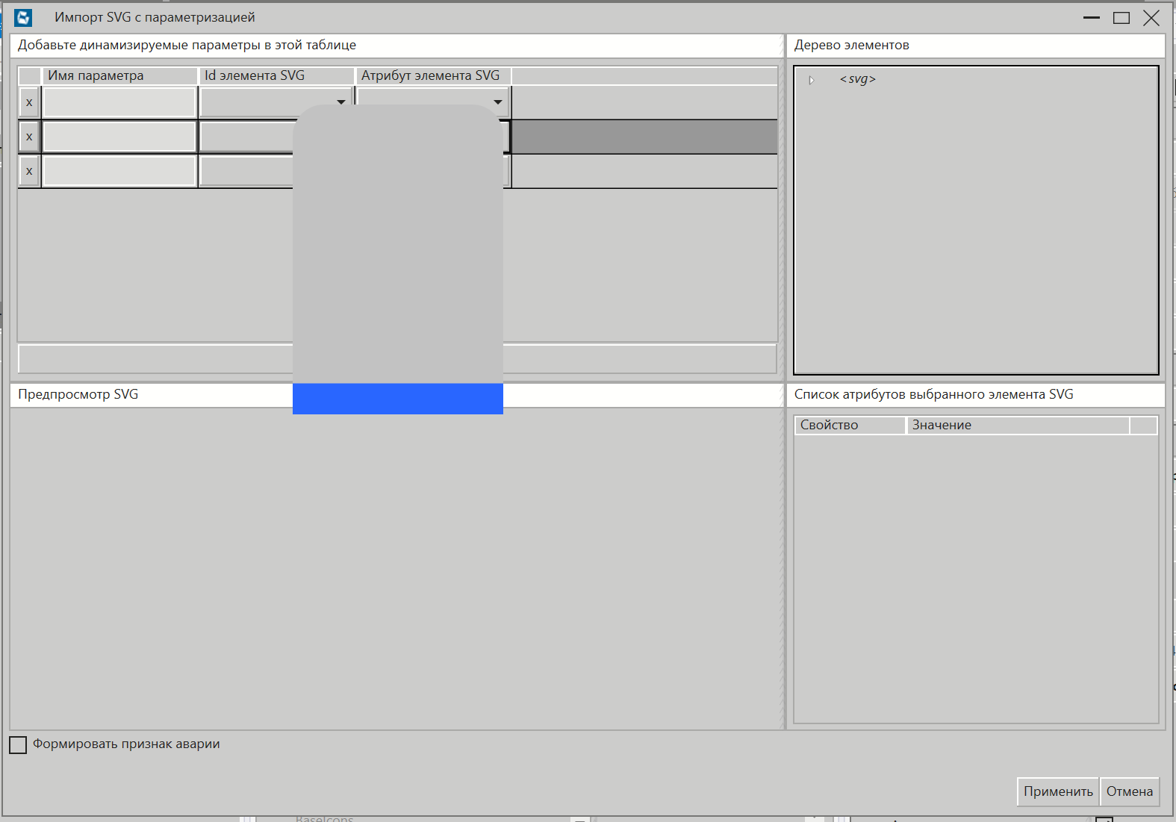Click the x button on second row

[x=29, y=137]
